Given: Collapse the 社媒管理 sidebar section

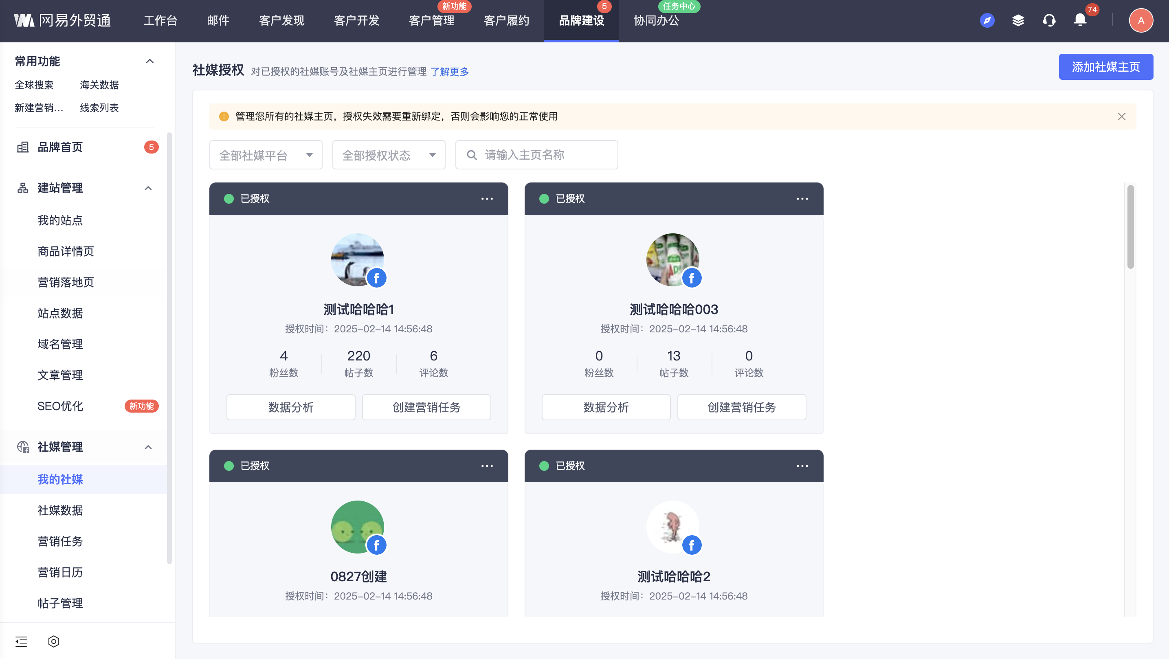Looking at the screenshot, I should coord(148,447).
